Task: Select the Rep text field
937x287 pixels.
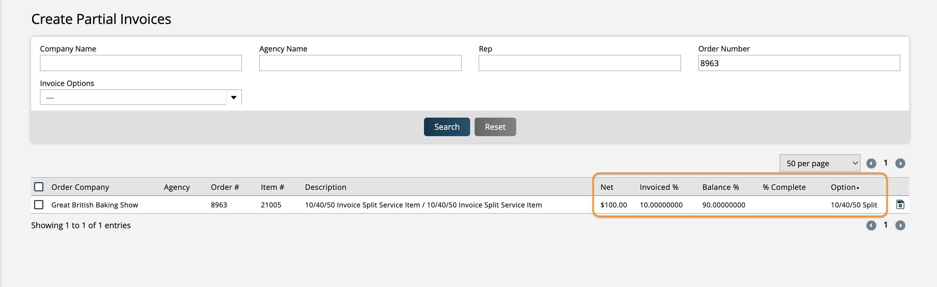Action: click(579, 63)
